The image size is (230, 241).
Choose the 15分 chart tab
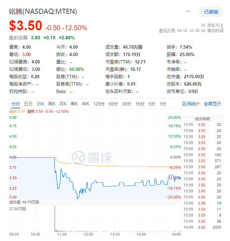click(x=140, y=104)
